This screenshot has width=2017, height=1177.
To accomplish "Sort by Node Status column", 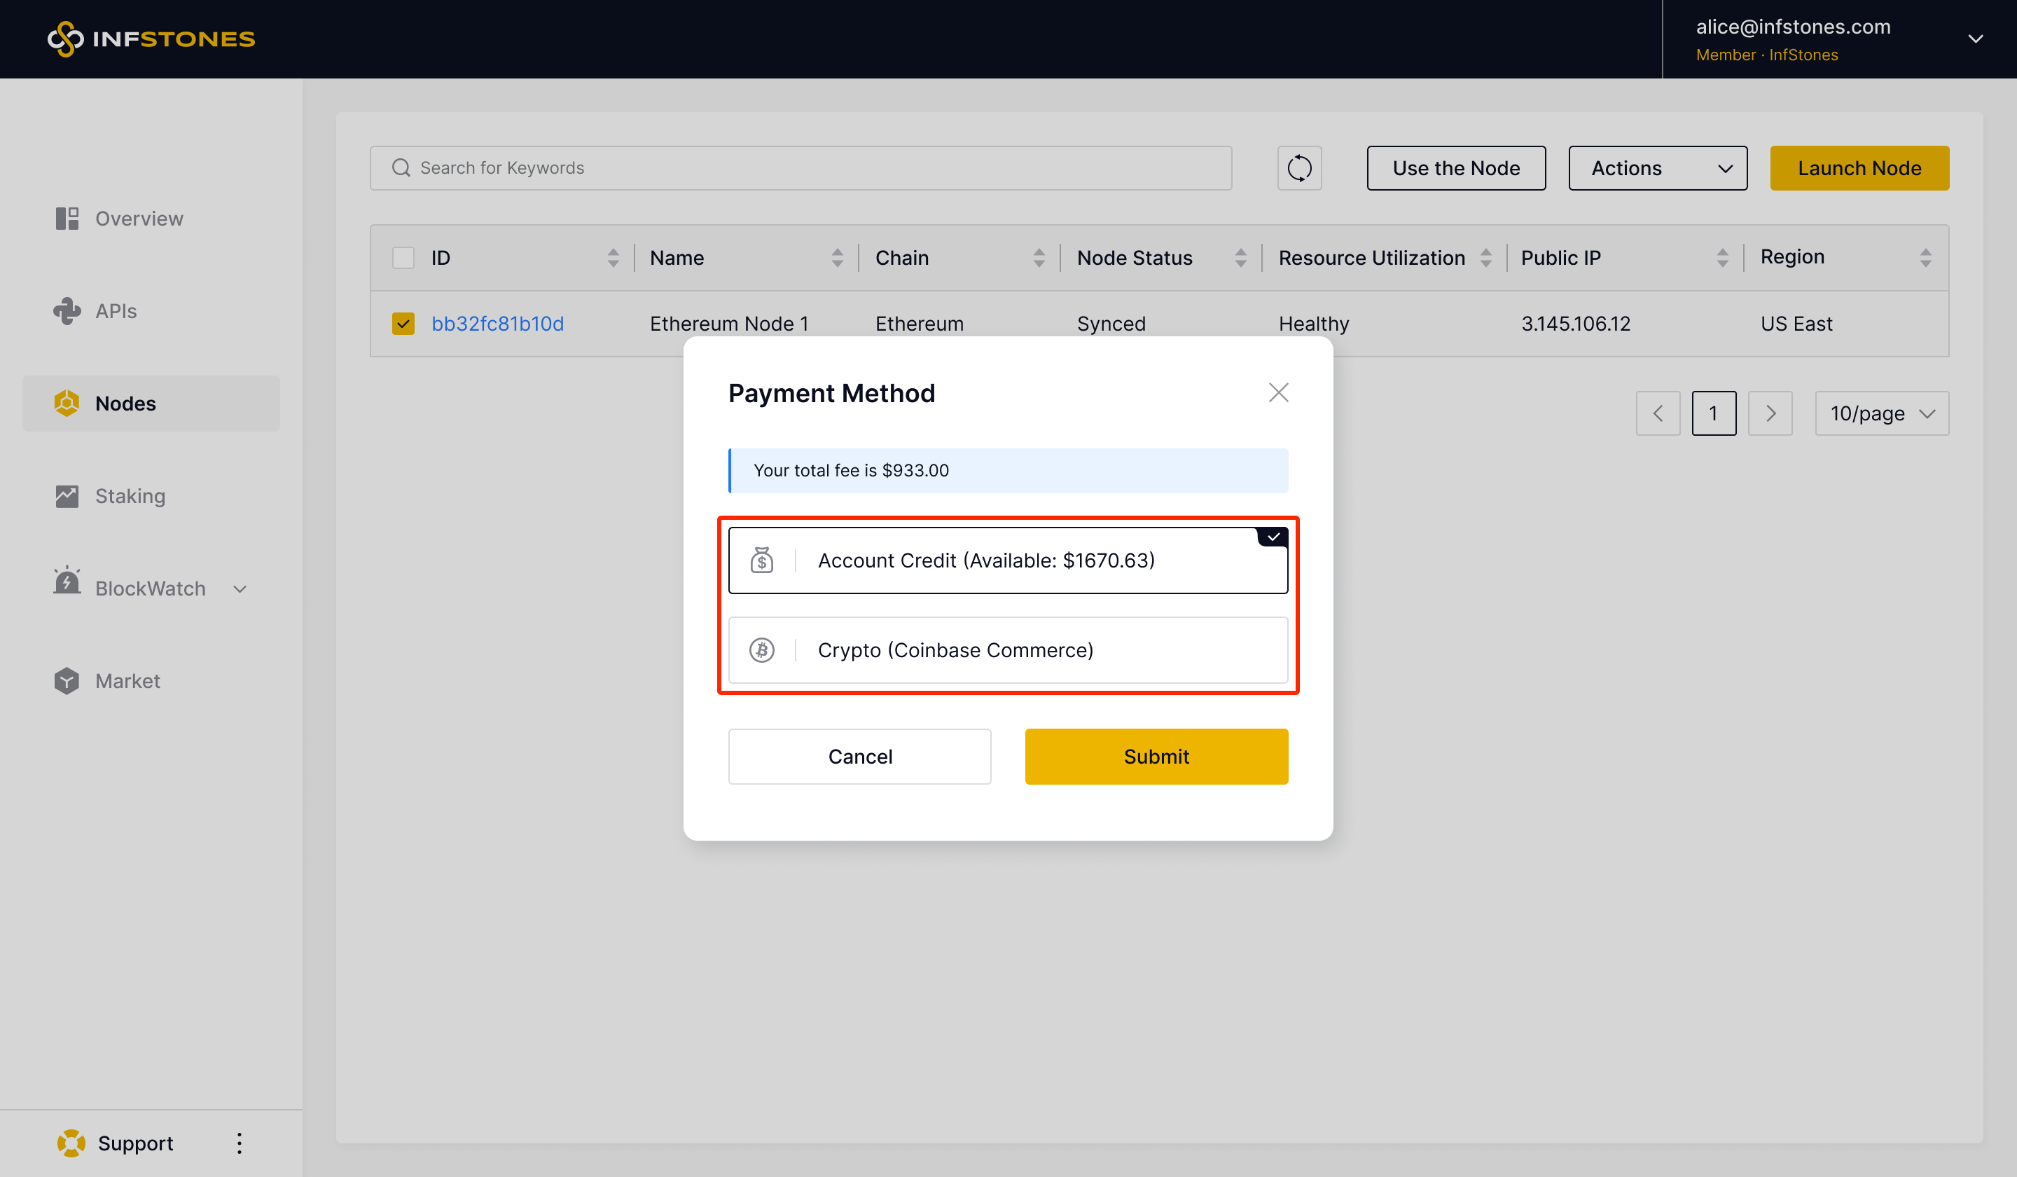I will pos(1240,258).
